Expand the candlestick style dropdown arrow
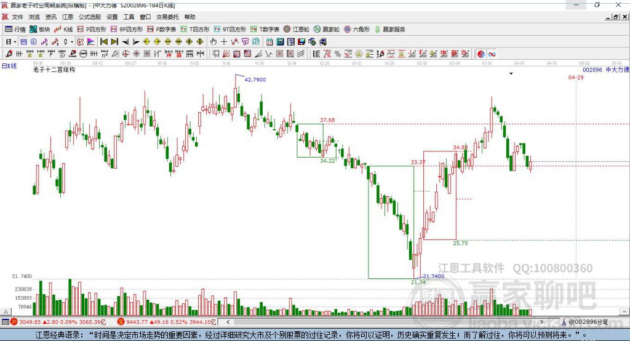 click(x=72, y=42)
